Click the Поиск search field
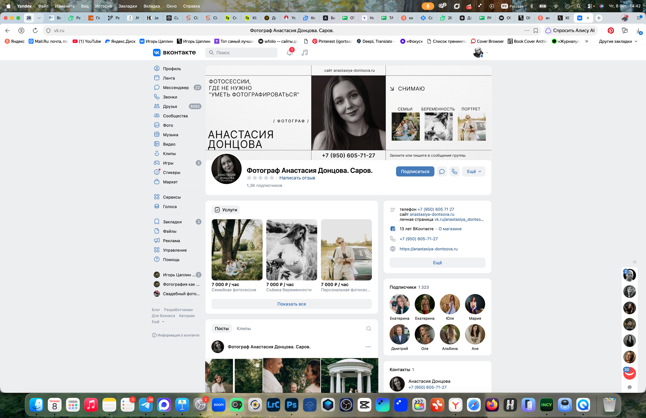 241,52
